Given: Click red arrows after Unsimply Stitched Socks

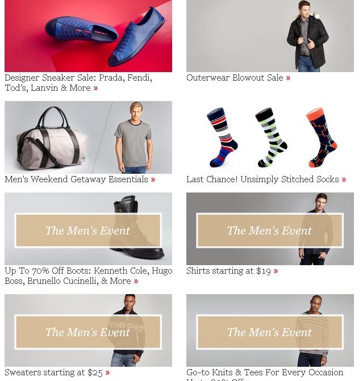Looking at the screenshot, I should click(344, 179).
